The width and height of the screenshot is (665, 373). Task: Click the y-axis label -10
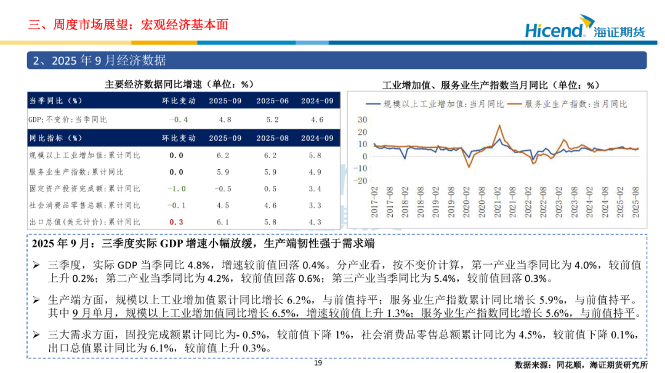point(360,168)
